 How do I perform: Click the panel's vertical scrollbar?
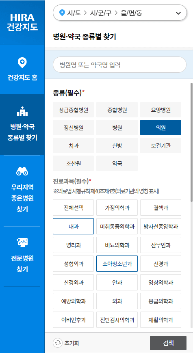[192, 142]
